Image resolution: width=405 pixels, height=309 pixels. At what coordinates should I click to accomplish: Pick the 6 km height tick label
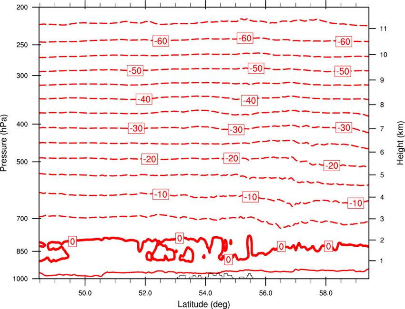tap(382, 152)
